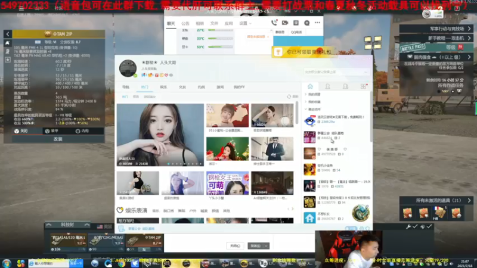Open the 钢枪女王 stream thumbnail

pos(228,183)
